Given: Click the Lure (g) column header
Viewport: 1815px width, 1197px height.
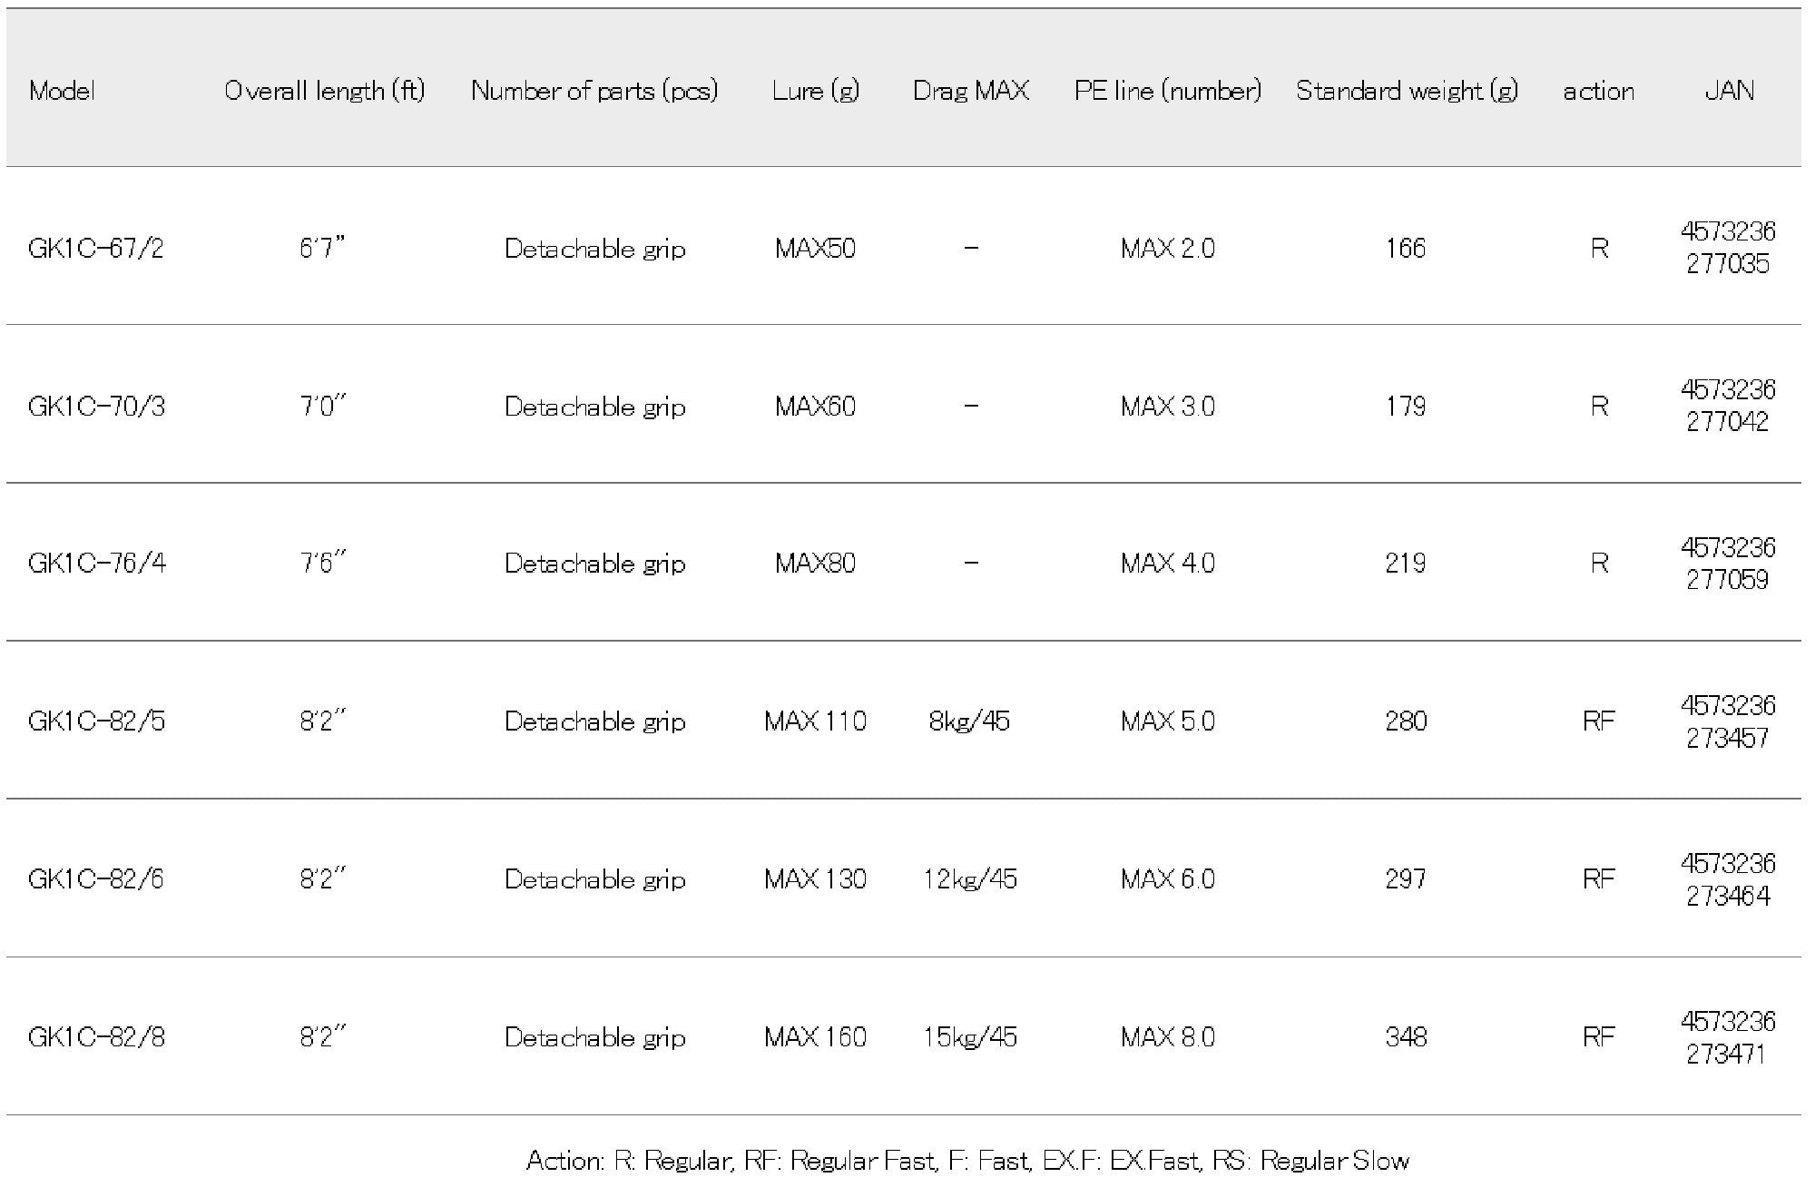Looking at the screenshot, I should [815, 91].
